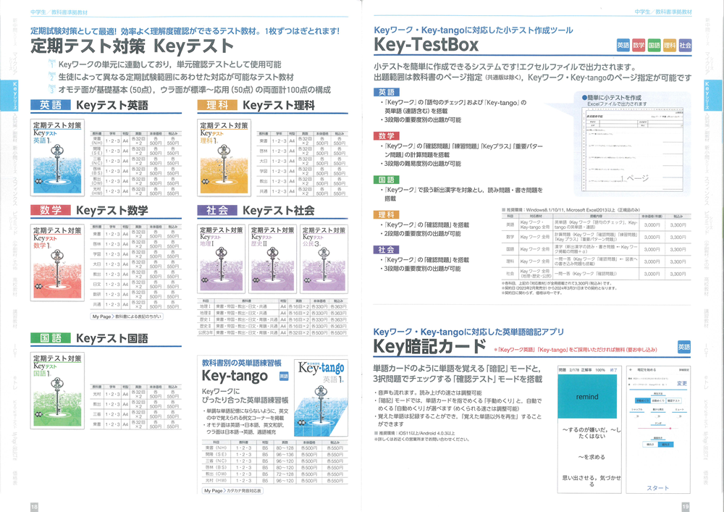Click the Point 2 marker icon
724x512 pixels.
point(51,77)
